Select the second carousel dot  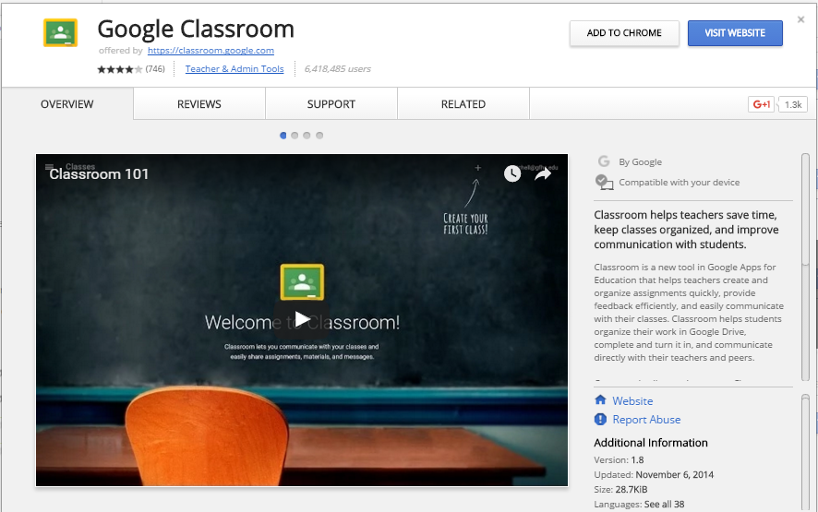click(x=295, y=136)
